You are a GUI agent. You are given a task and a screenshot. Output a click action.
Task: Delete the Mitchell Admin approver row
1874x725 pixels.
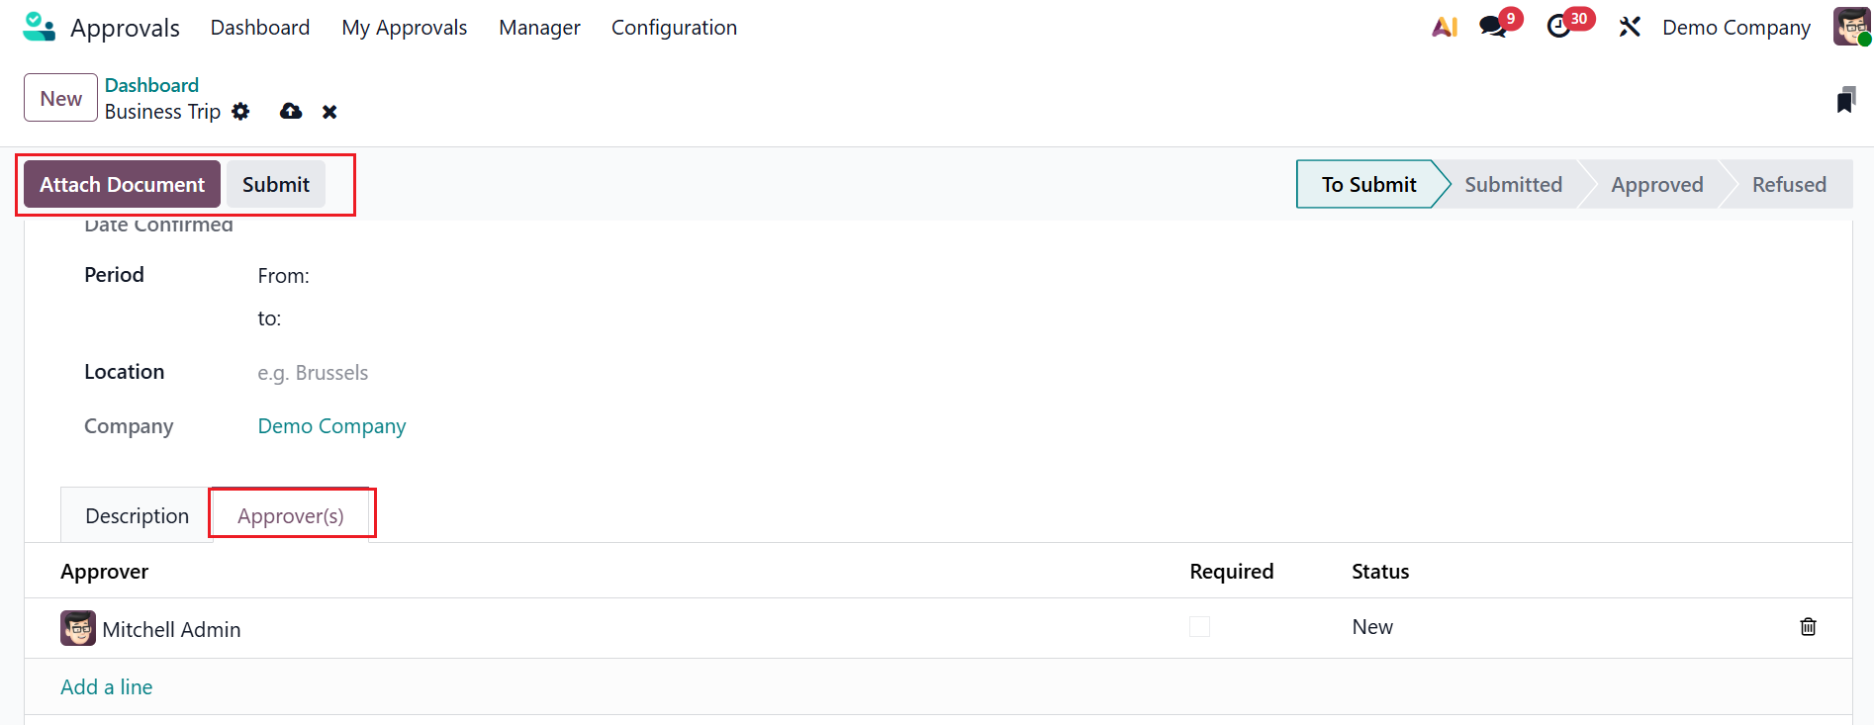pos(1808,627)
